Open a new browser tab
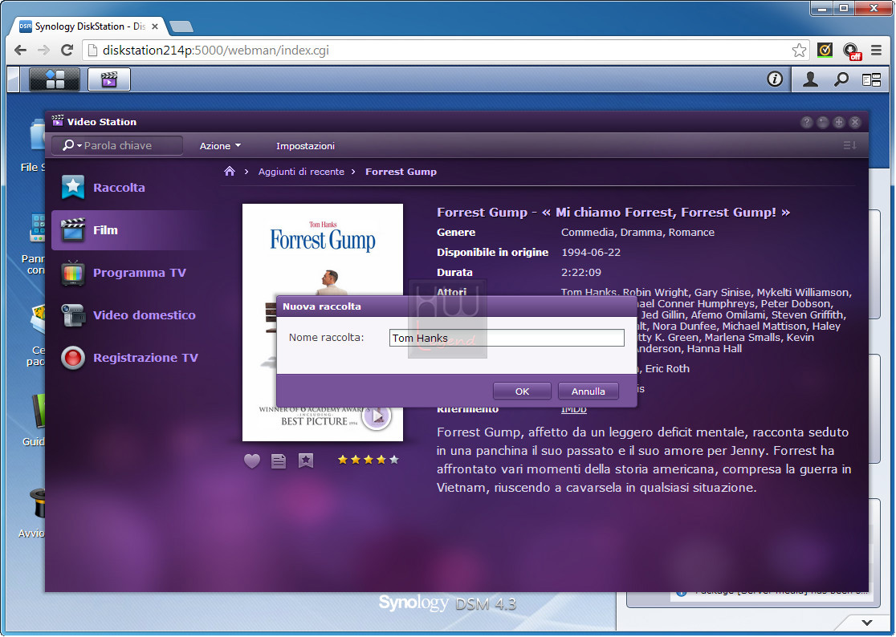The image size is (896, 637). [x=181, y=26]
